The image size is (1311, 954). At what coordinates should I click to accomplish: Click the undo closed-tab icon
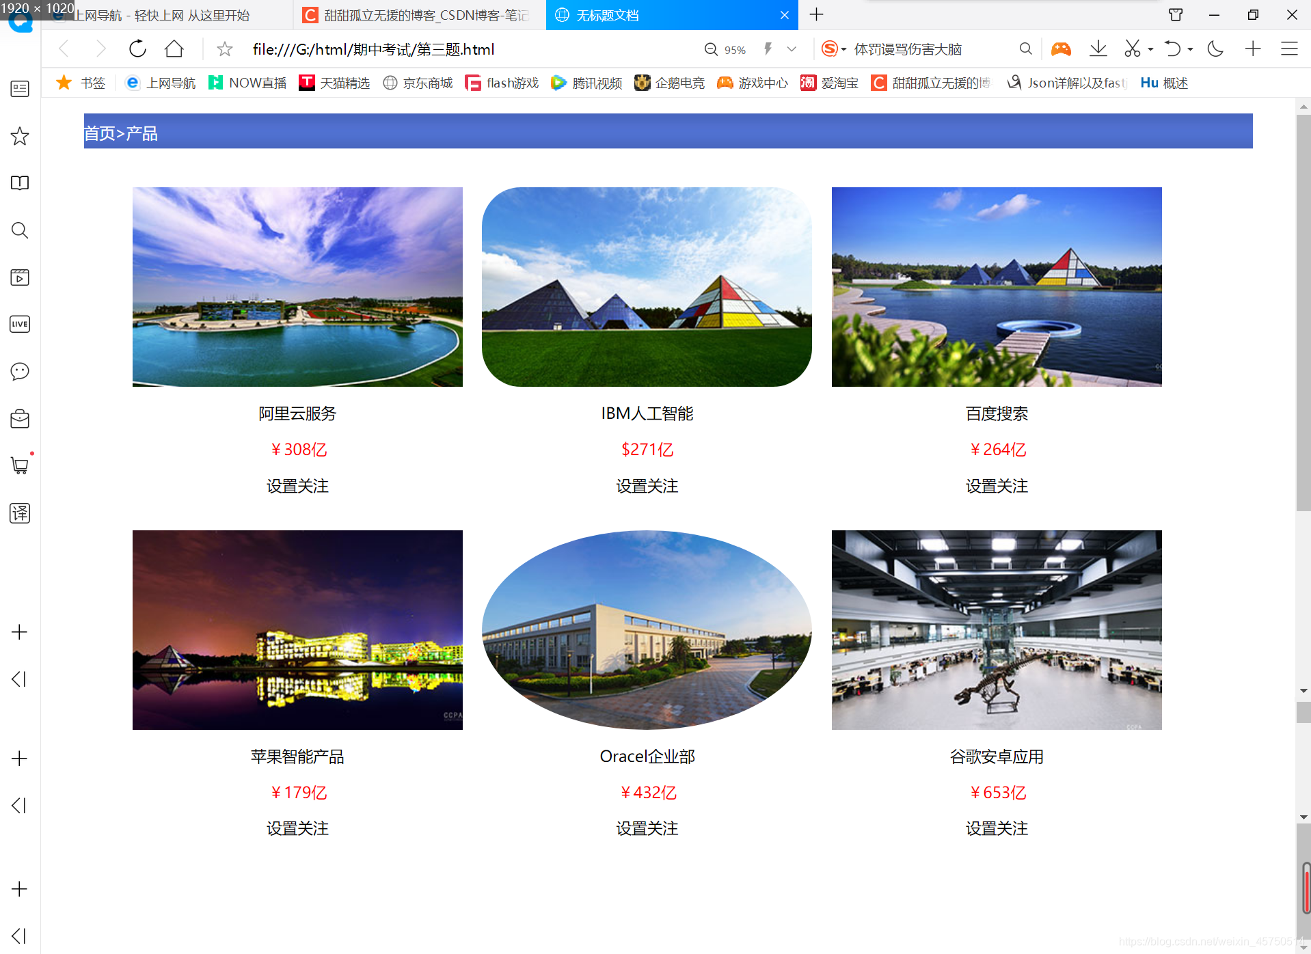click(x=1172, y=49)
